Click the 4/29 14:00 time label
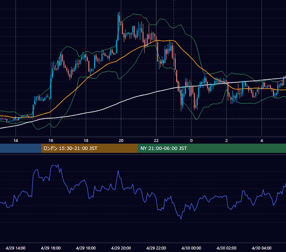286x252 pixels. (x=16, y=248)
